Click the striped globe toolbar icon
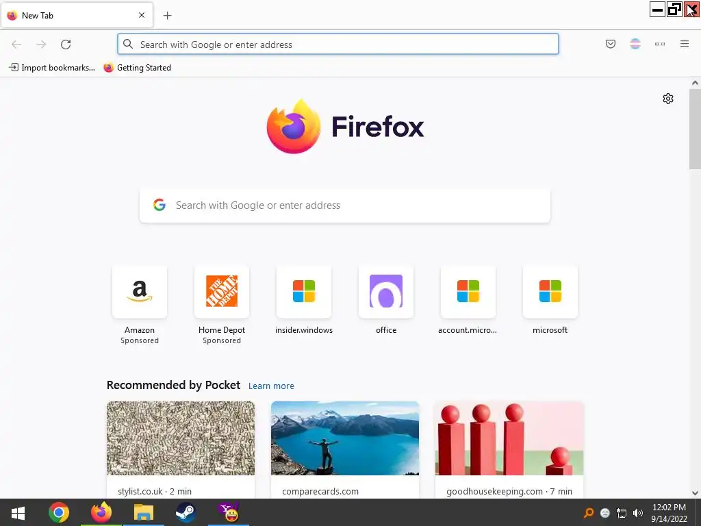The width and height of the screenshot is (701, 526). tap(635, 44)
